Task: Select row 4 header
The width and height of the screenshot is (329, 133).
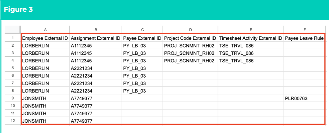Action: pyautogui.click(x=13, y=61)
